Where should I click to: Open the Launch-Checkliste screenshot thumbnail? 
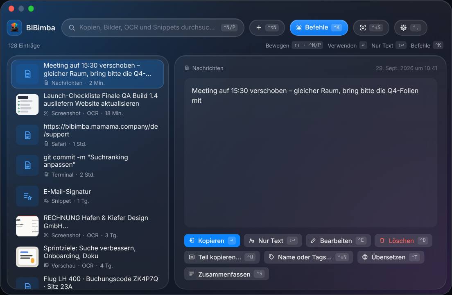(x=27, y=104)
